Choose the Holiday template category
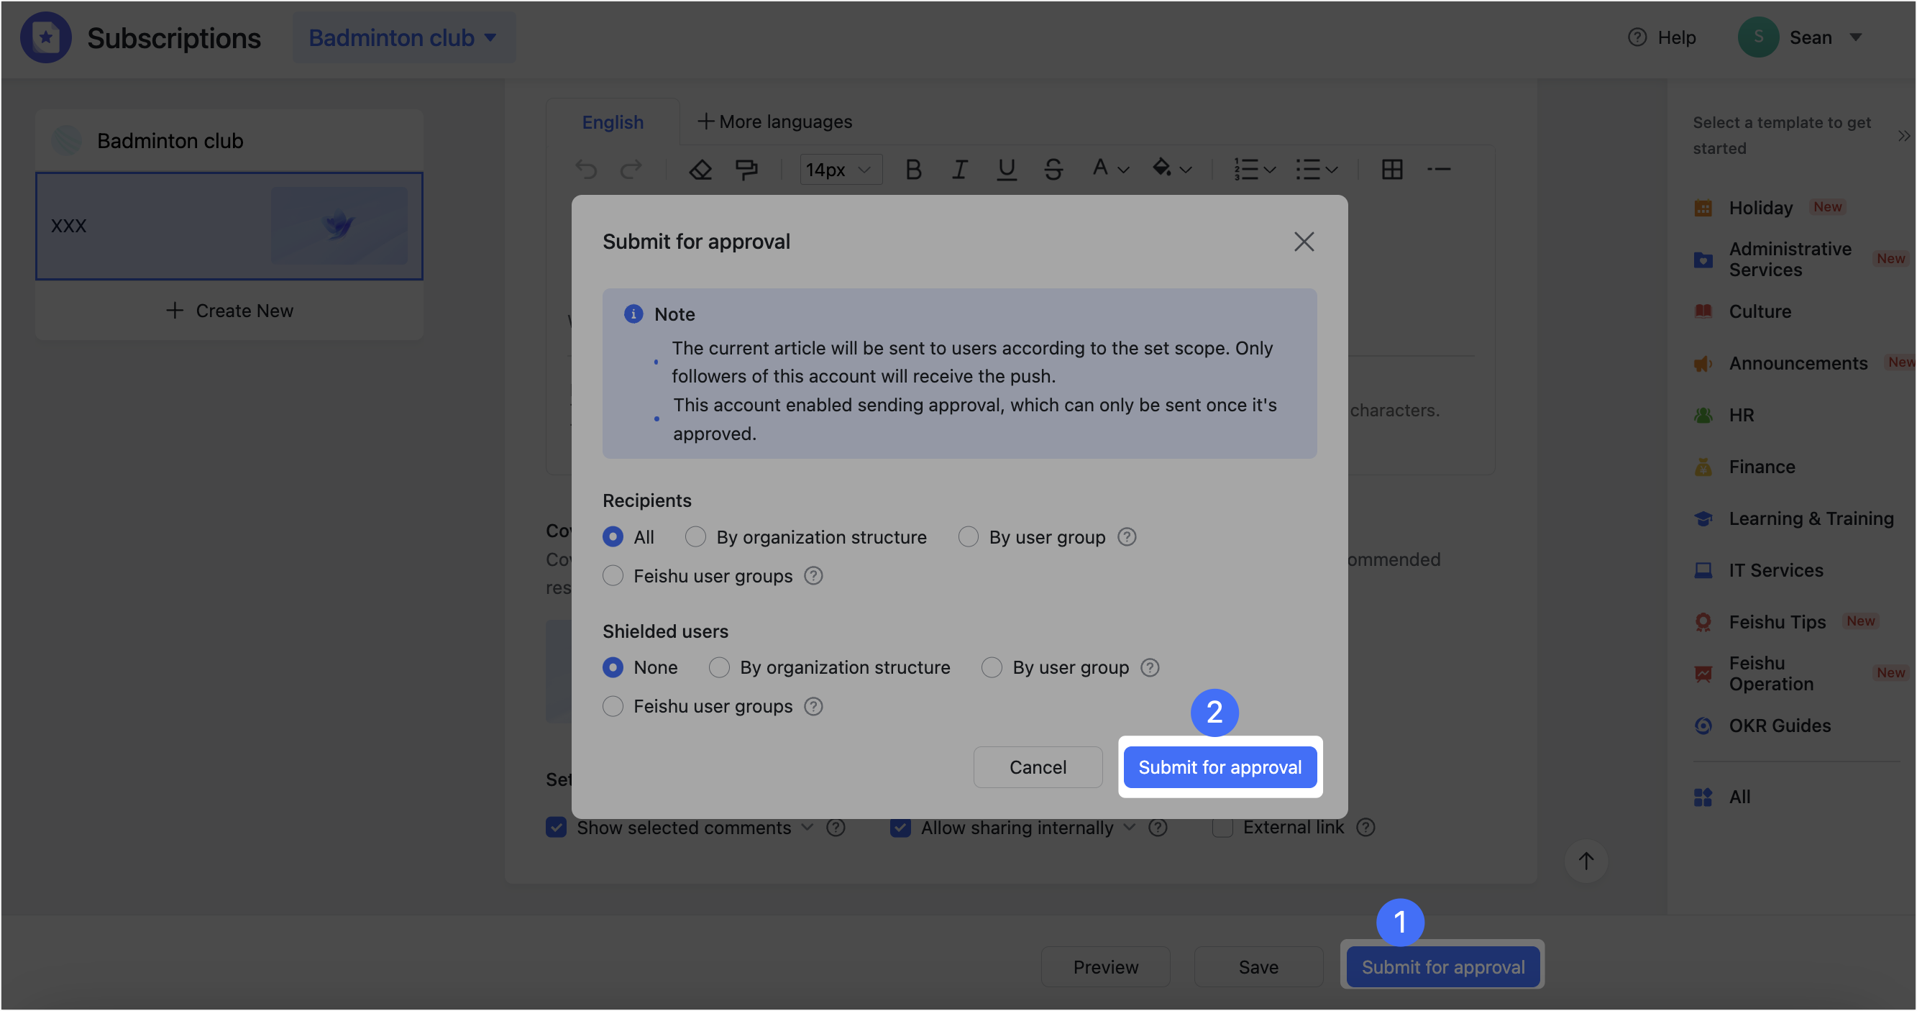The width and height of the screenshot is (1917, 1011). tap(1760, 208)
